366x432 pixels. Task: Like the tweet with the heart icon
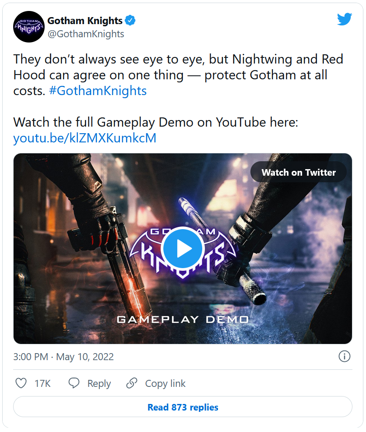tap(21, 383)
